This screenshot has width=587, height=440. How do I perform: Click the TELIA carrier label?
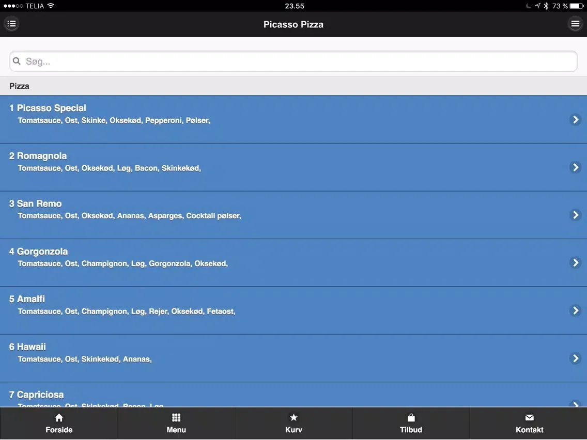(35, 6)
